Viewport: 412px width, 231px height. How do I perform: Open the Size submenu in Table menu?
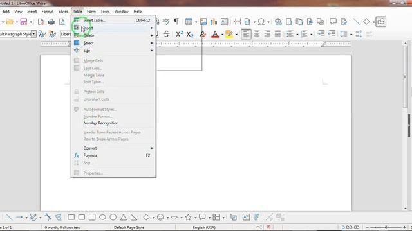[113, 51]
